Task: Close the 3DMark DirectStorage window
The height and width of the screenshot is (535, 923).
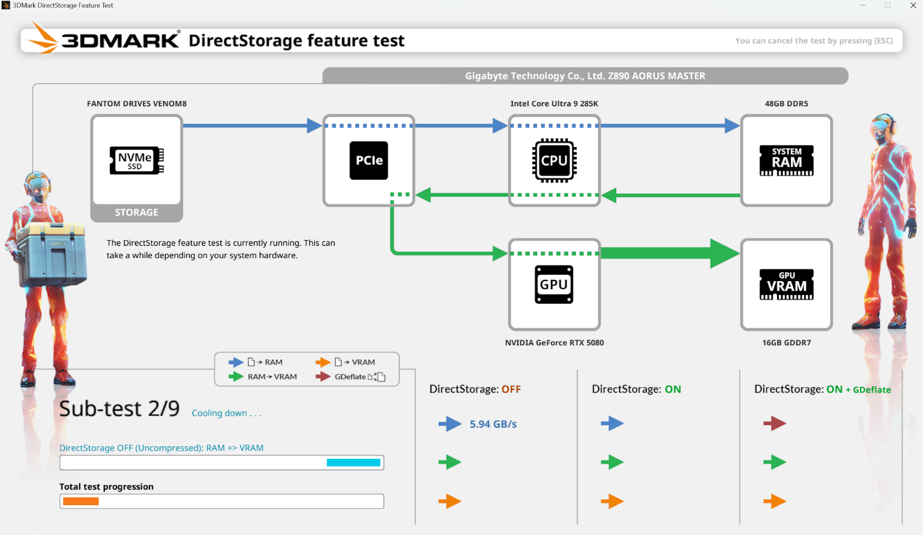Action: [913, 5]
